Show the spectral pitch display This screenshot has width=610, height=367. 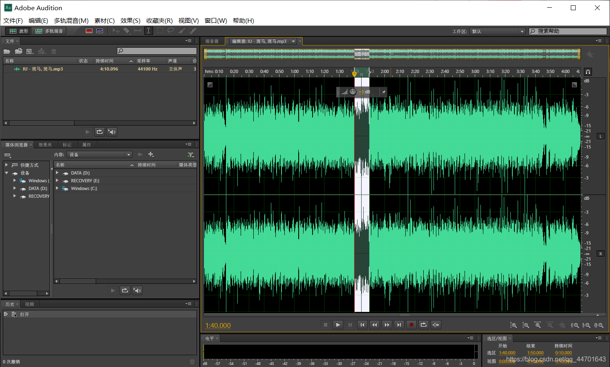point(100,31)
